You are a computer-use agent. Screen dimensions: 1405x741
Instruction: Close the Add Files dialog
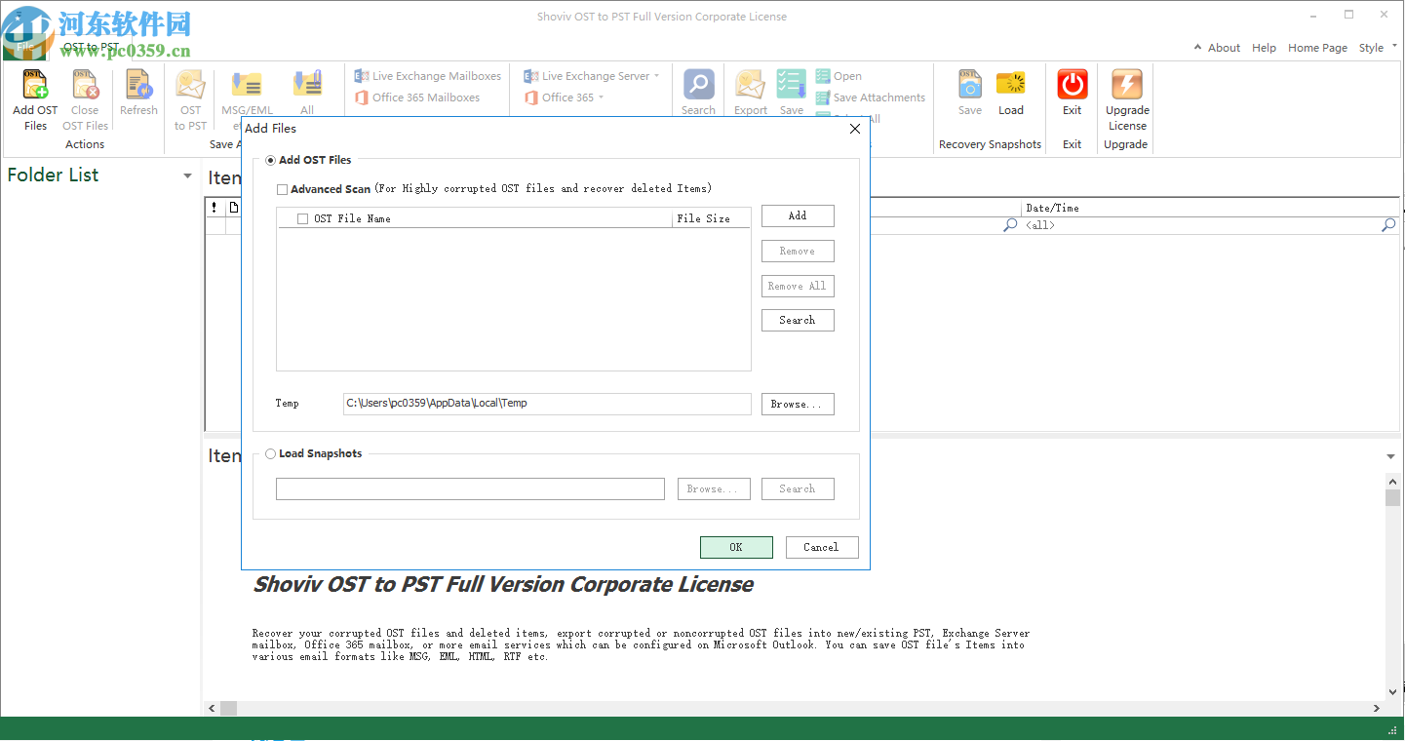click(x=855, y=129)
